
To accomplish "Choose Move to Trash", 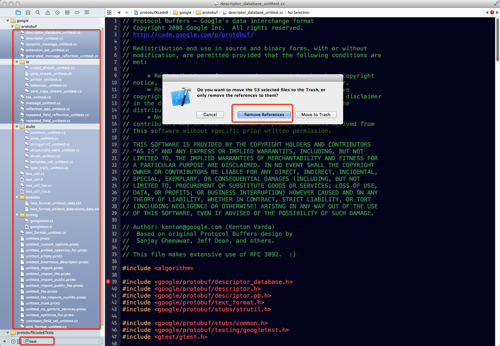I will click(x=316, y=114).
